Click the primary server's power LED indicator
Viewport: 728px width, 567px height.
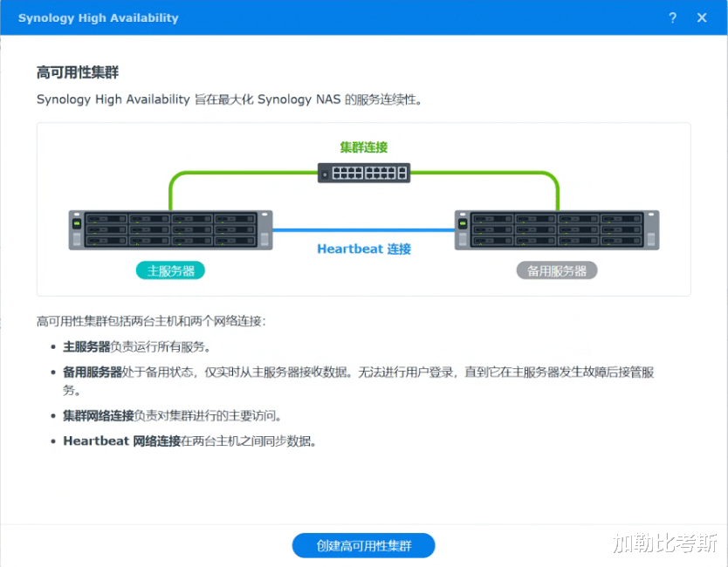[77, 223]
